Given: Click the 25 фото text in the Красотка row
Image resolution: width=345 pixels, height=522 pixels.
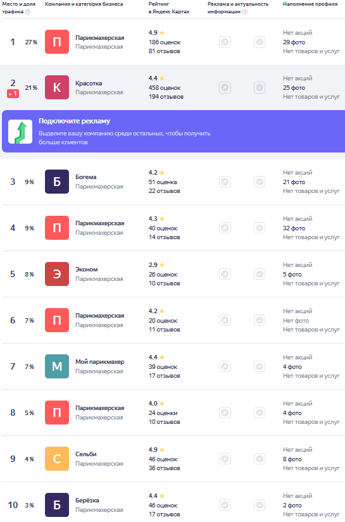Looking at the screenshot, I should pyautogui.click(x=294, y=88).
